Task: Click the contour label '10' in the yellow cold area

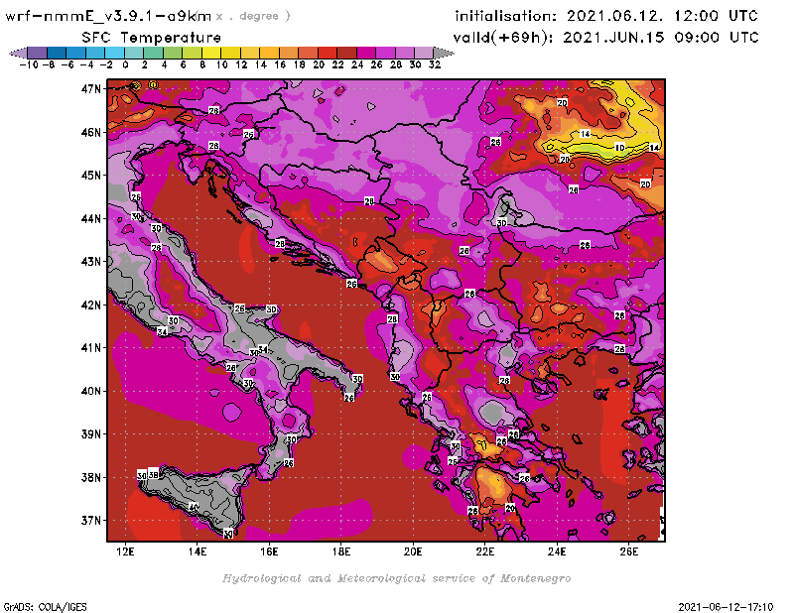Action: (619, 148)
